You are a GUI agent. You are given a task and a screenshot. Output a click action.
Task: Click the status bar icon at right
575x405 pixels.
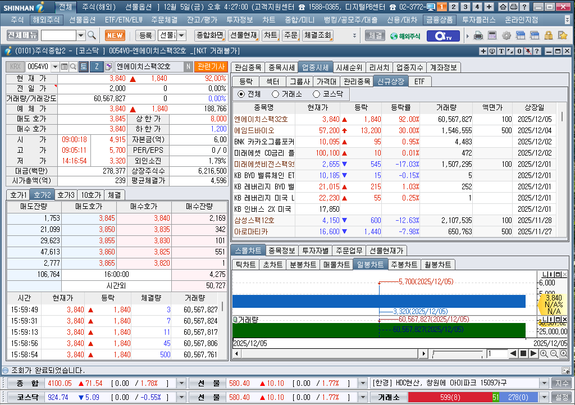coord(566,371)
